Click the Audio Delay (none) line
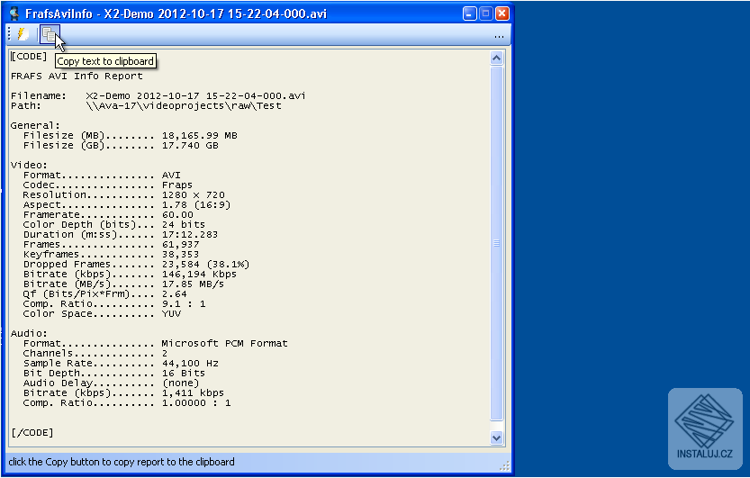This screenshot has height=478, width=750. tap(111, 383)
